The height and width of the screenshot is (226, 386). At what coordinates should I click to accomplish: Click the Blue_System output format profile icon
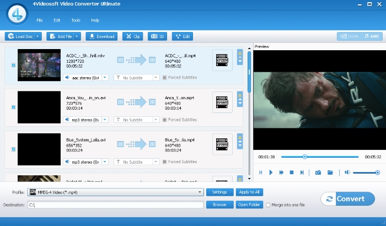click(222, 144)
